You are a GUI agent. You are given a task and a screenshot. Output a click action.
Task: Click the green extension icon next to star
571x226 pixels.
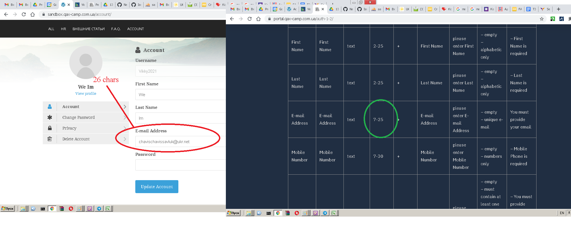pos(553,19)
